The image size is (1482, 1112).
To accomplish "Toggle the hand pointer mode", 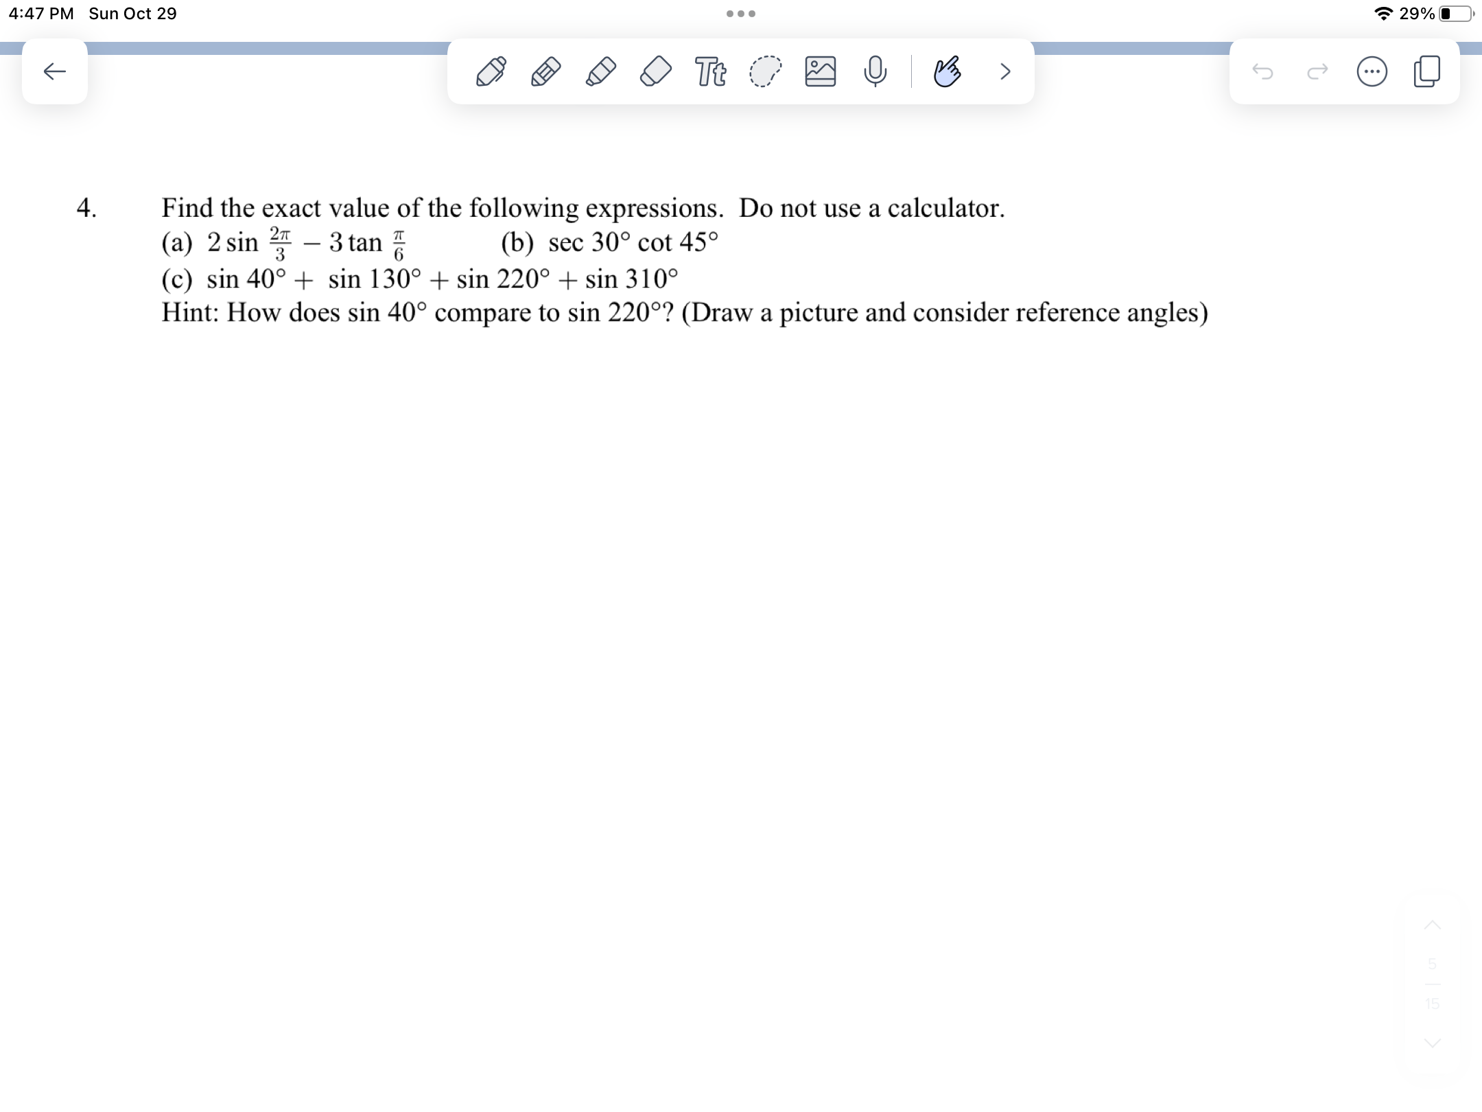I will [947, 72].
